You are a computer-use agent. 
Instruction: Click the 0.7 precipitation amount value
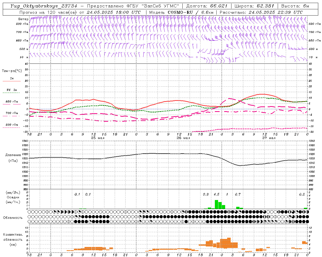238,195
